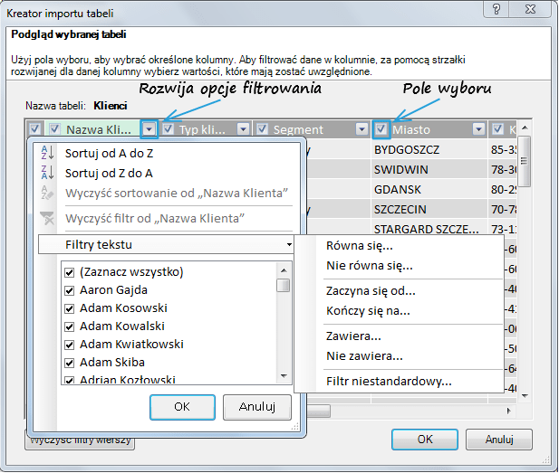Open the Nazwa Klienta filter dropdown arrow
The height and width of the screenshot is (473, 559).
pos(150,129)
